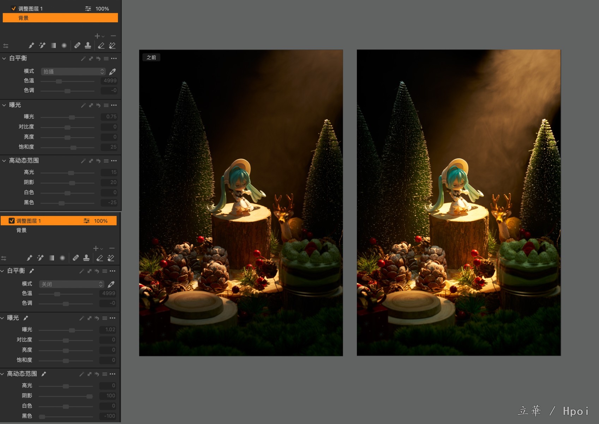
Task: Pick radial gradient mask under highlighted 调整图层 1 list
Action: 62,258
